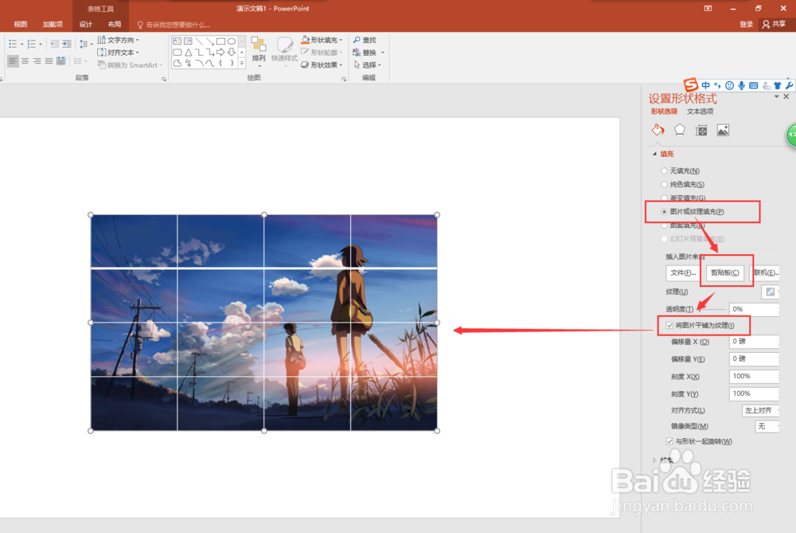Select the triangle shape

(x=188, y=53)
